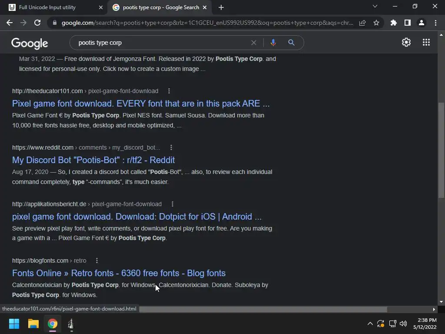Show hidden system tray icons
The width and height of the screenshot is (445, 334).
(370, 324)
